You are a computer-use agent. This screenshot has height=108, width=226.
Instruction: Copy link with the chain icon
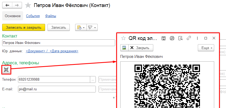coord(189,38)
